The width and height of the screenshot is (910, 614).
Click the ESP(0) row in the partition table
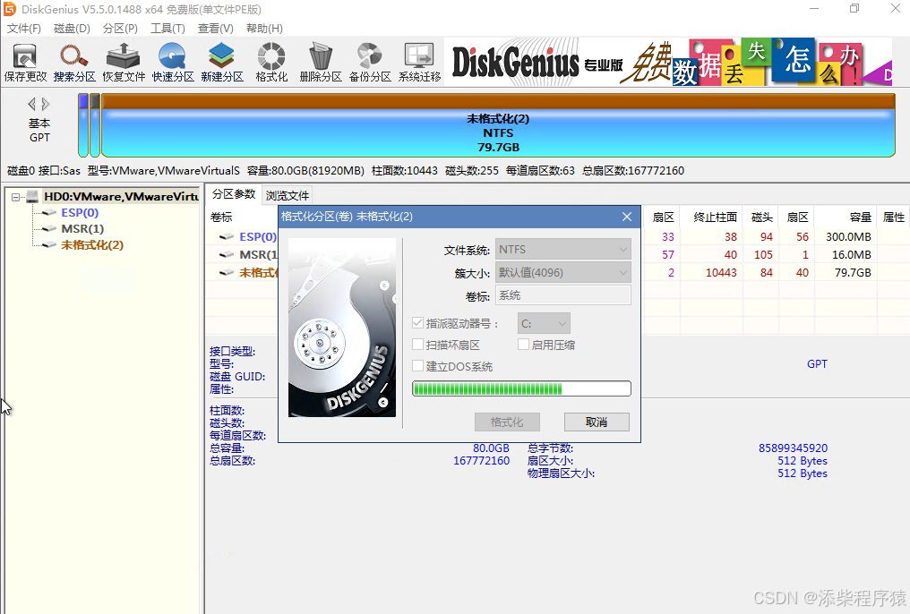[x=557, y=236]
